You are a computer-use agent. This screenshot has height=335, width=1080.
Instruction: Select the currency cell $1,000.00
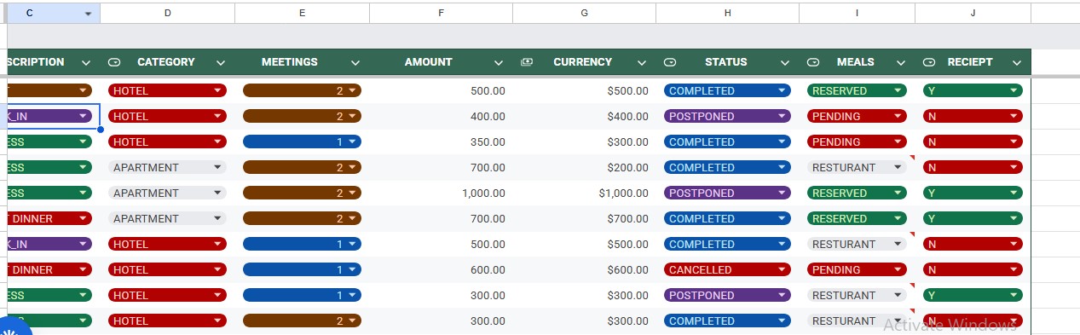pyautogui.click(x=584, y=193)
